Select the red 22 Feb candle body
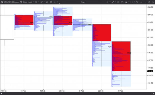This screenshot has width=155, height=95. click(102, 33)
